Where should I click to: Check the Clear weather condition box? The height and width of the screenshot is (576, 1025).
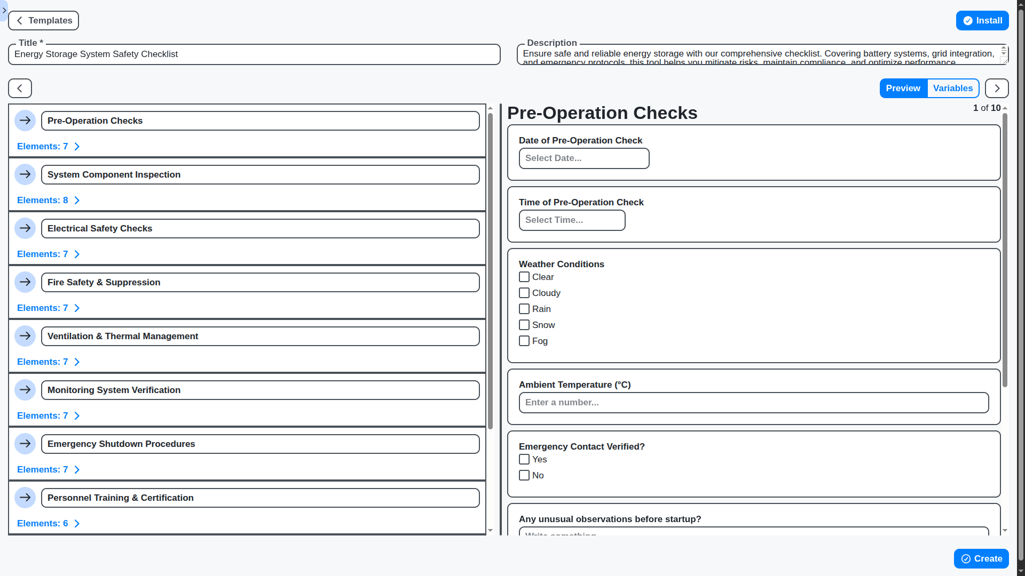(x=524, y=277)
